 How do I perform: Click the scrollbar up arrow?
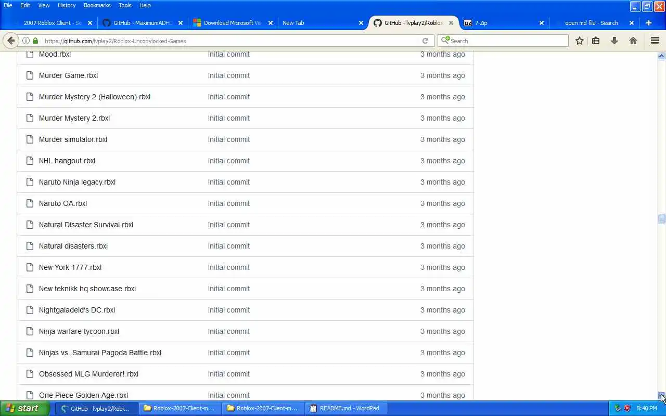661,56
